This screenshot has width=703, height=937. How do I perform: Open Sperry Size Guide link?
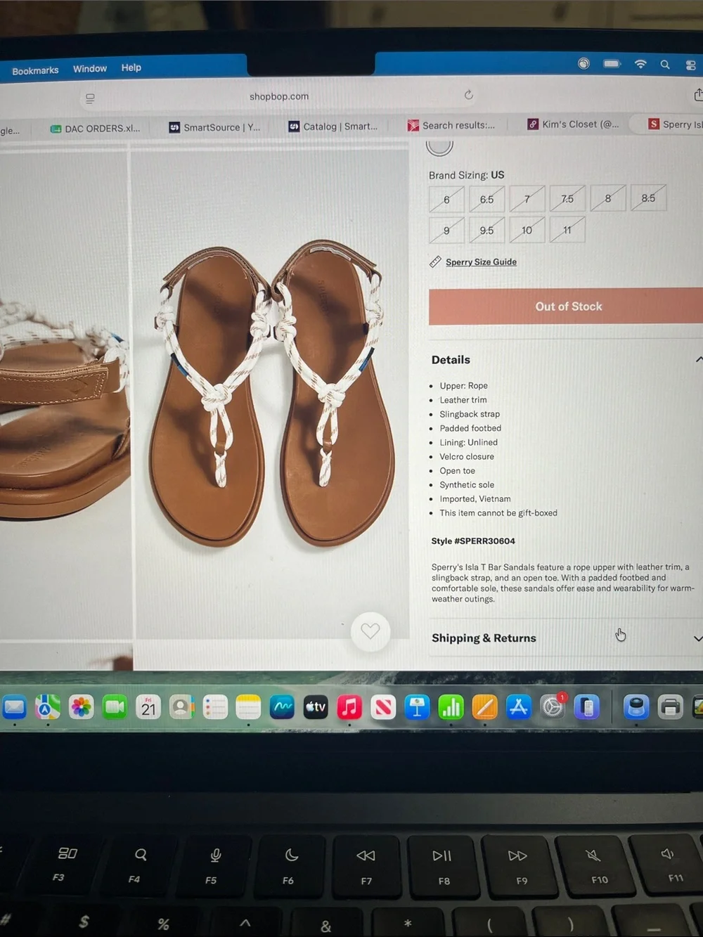pos(481,262)
